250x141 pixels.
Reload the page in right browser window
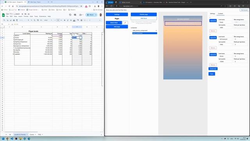click(x=111, y=6)
